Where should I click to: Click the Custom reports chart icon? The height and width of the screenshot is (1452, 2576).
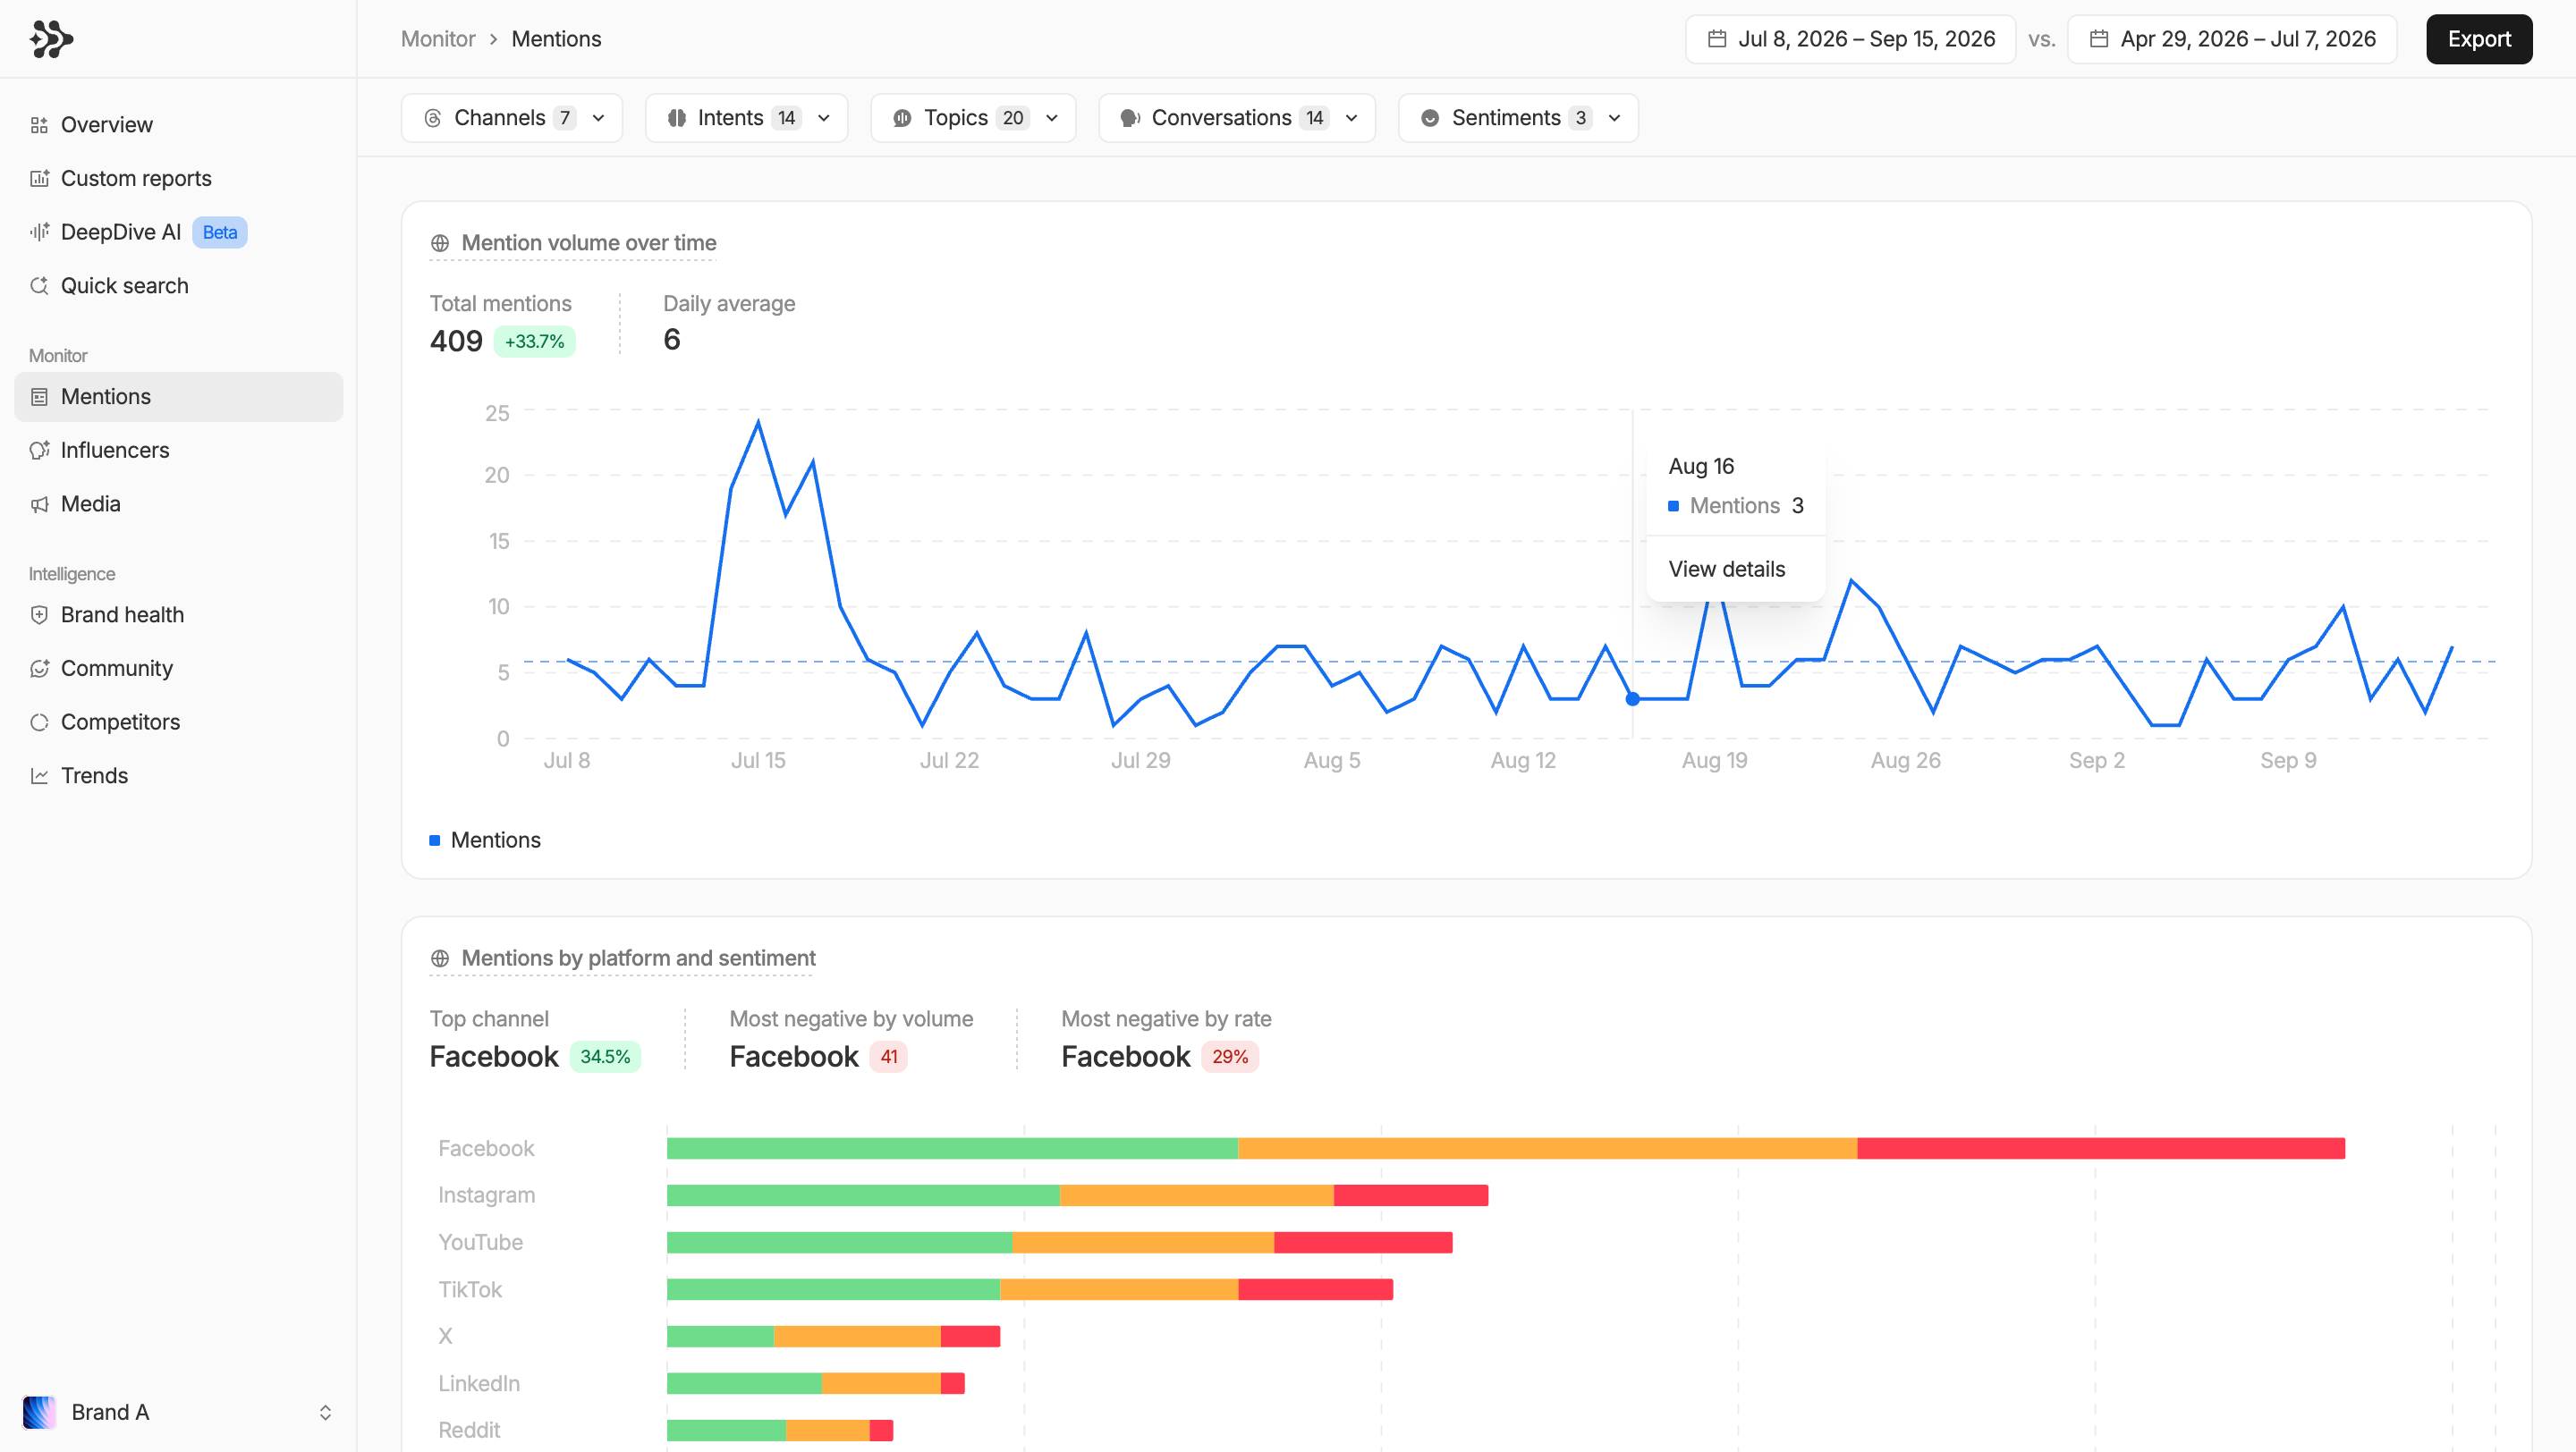(39, 179)
